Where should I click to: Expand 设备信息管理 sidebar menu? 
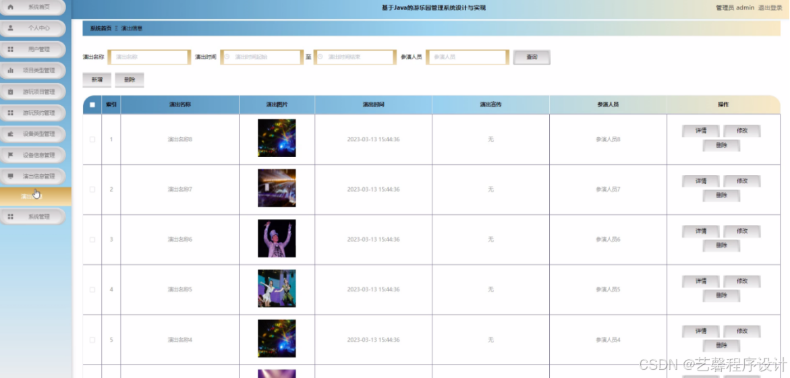coord(33,155)
